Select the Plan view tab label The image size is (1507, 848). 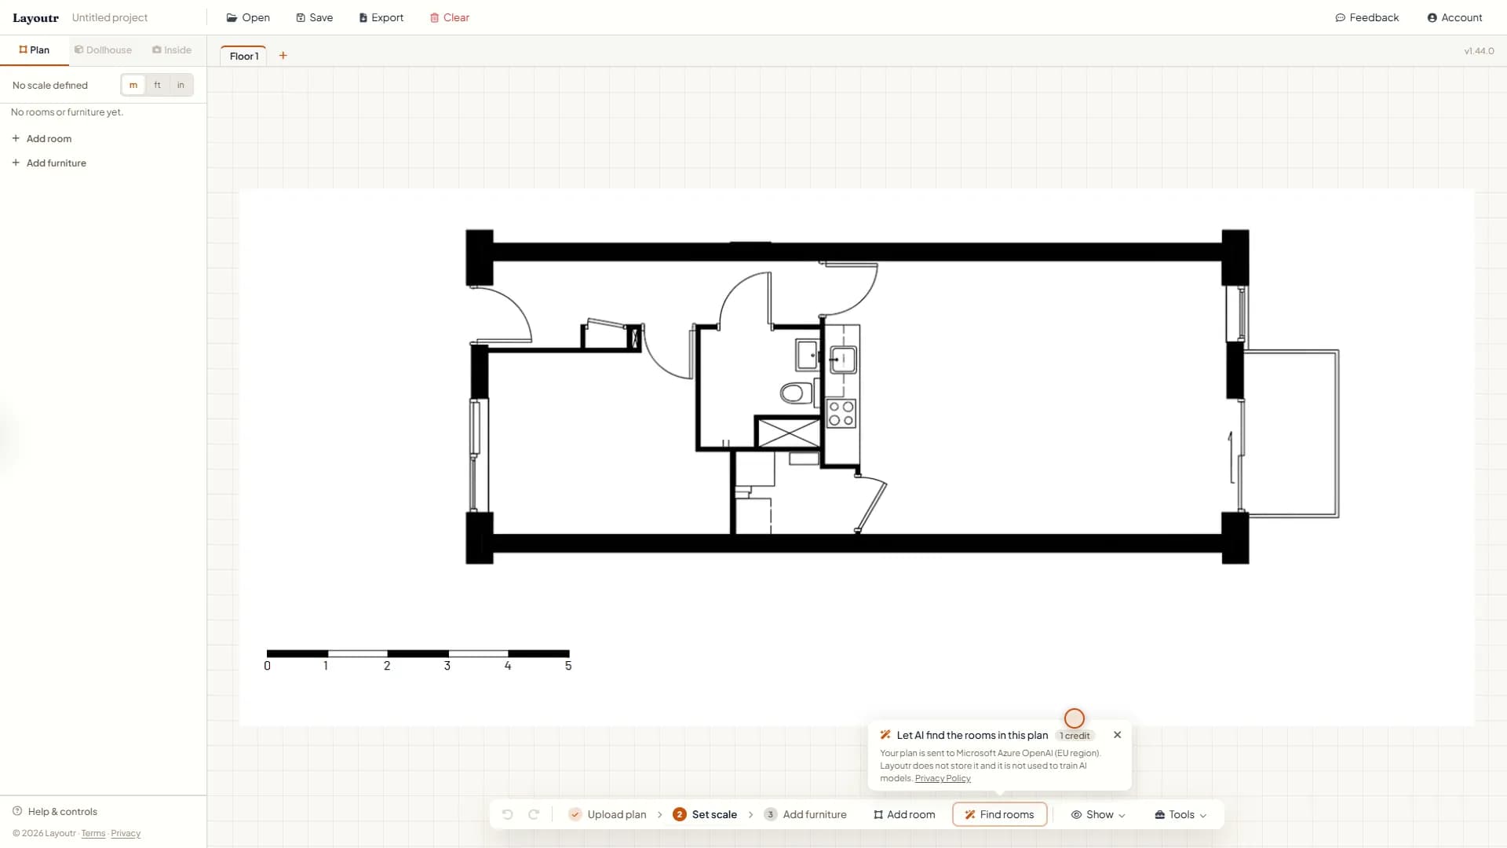click(x=39, y=49)
